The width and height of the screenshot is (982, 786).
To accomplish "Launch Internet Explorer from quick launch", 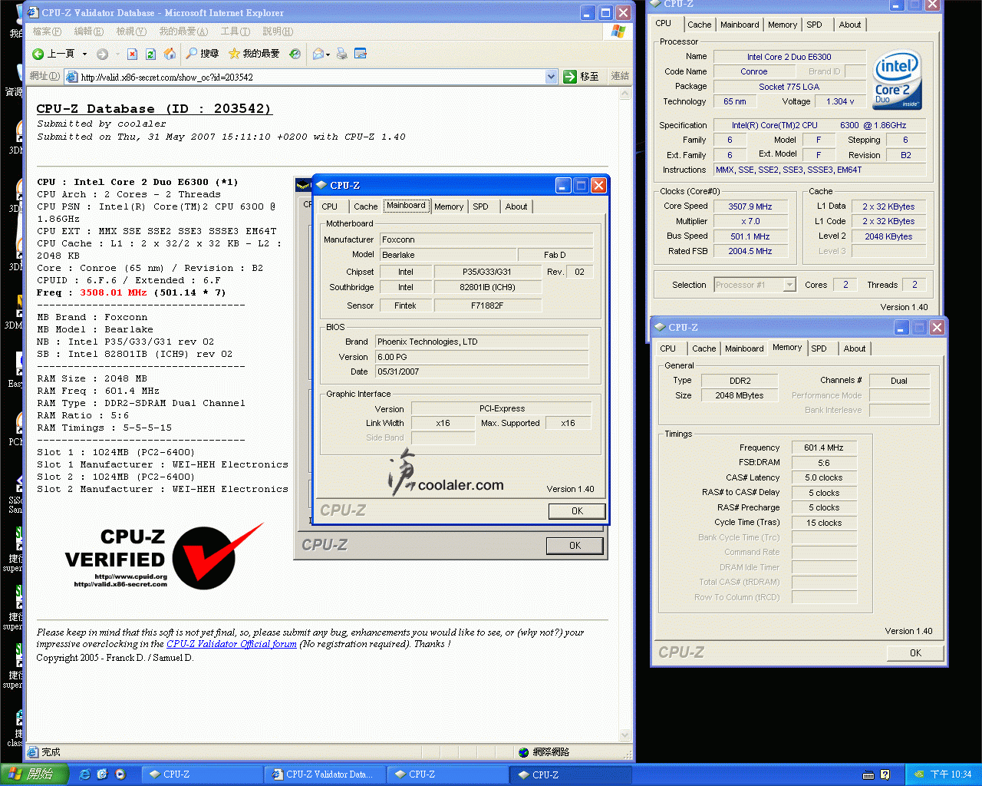I will point(84,774).
